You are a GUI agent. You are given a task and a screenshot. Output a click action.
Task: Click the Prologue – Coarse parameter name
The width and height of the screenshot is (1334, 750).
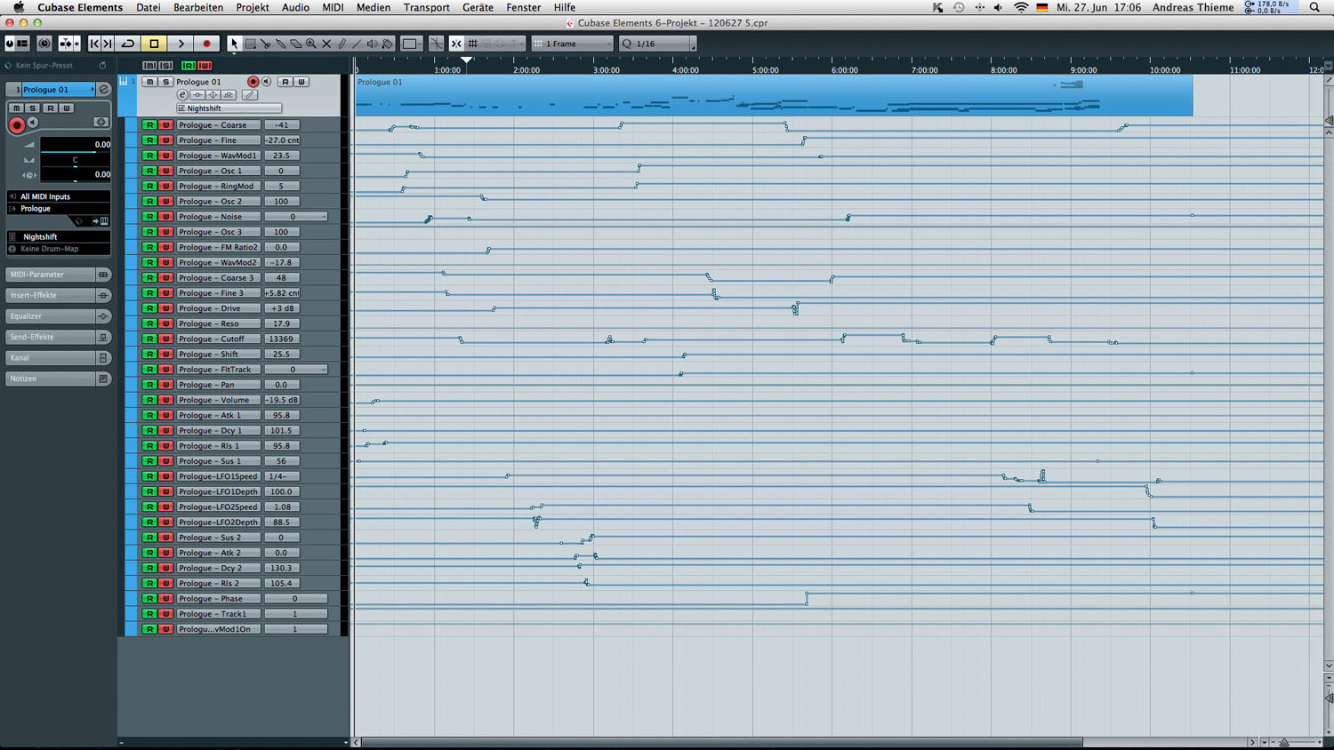(218, 125)
